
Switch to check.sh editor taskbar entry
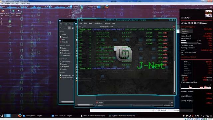(x=94, y=116)
